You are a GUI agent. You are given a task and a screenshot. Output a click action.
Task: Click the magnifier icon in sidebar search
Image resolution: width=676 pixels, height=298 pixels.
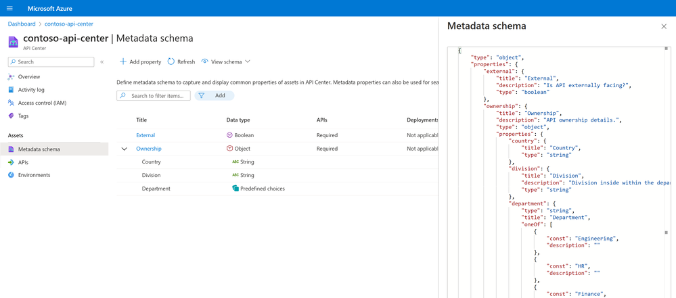[14, 62]
